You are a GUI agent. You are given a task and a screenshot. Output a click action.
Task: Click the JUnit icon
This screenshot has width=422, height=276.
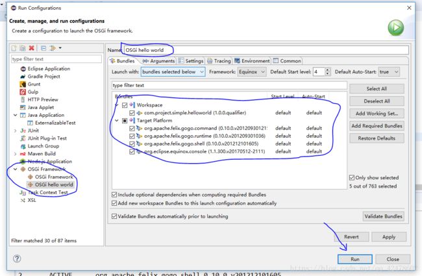coord(23,131)
